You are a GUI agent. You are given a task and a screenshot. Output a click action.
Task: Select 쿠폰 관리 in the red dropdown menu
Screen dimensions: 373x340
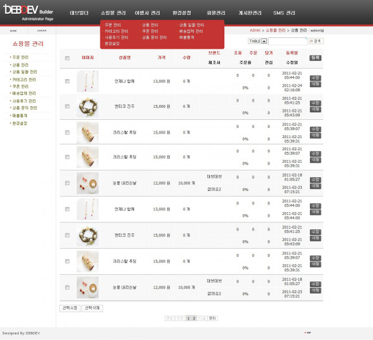pyautogui.click(x=150, y=31)
